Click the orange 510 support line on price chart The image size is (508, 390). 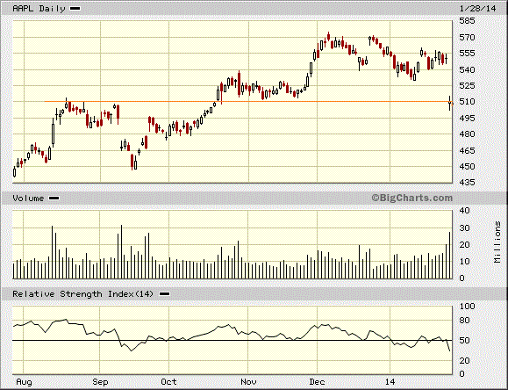coord(248,102)
